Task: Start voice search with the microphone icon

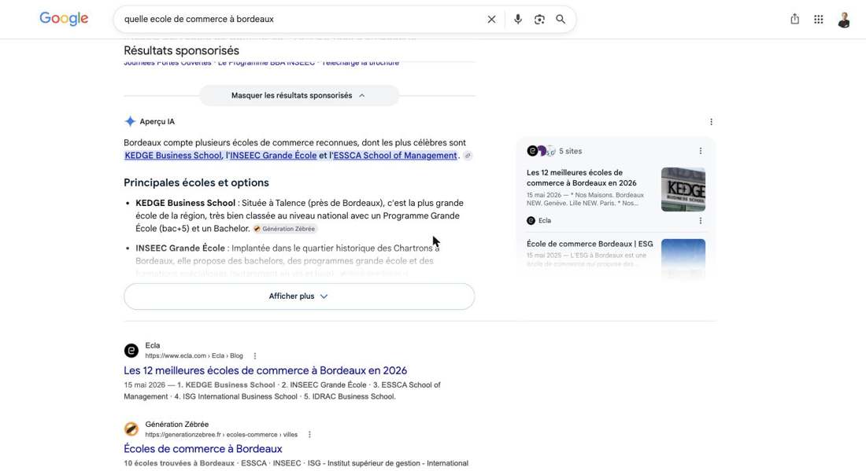Action: 517,20
